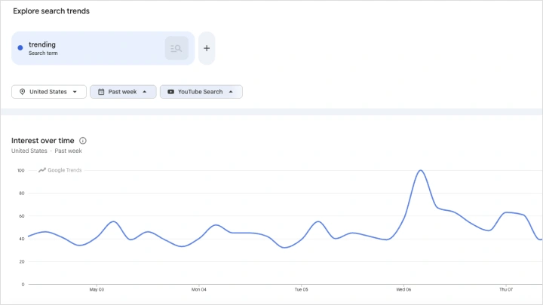This screenshot has width=543, height=305.
Task: Click the Thu 07 axis label
Action: [506, 289]
